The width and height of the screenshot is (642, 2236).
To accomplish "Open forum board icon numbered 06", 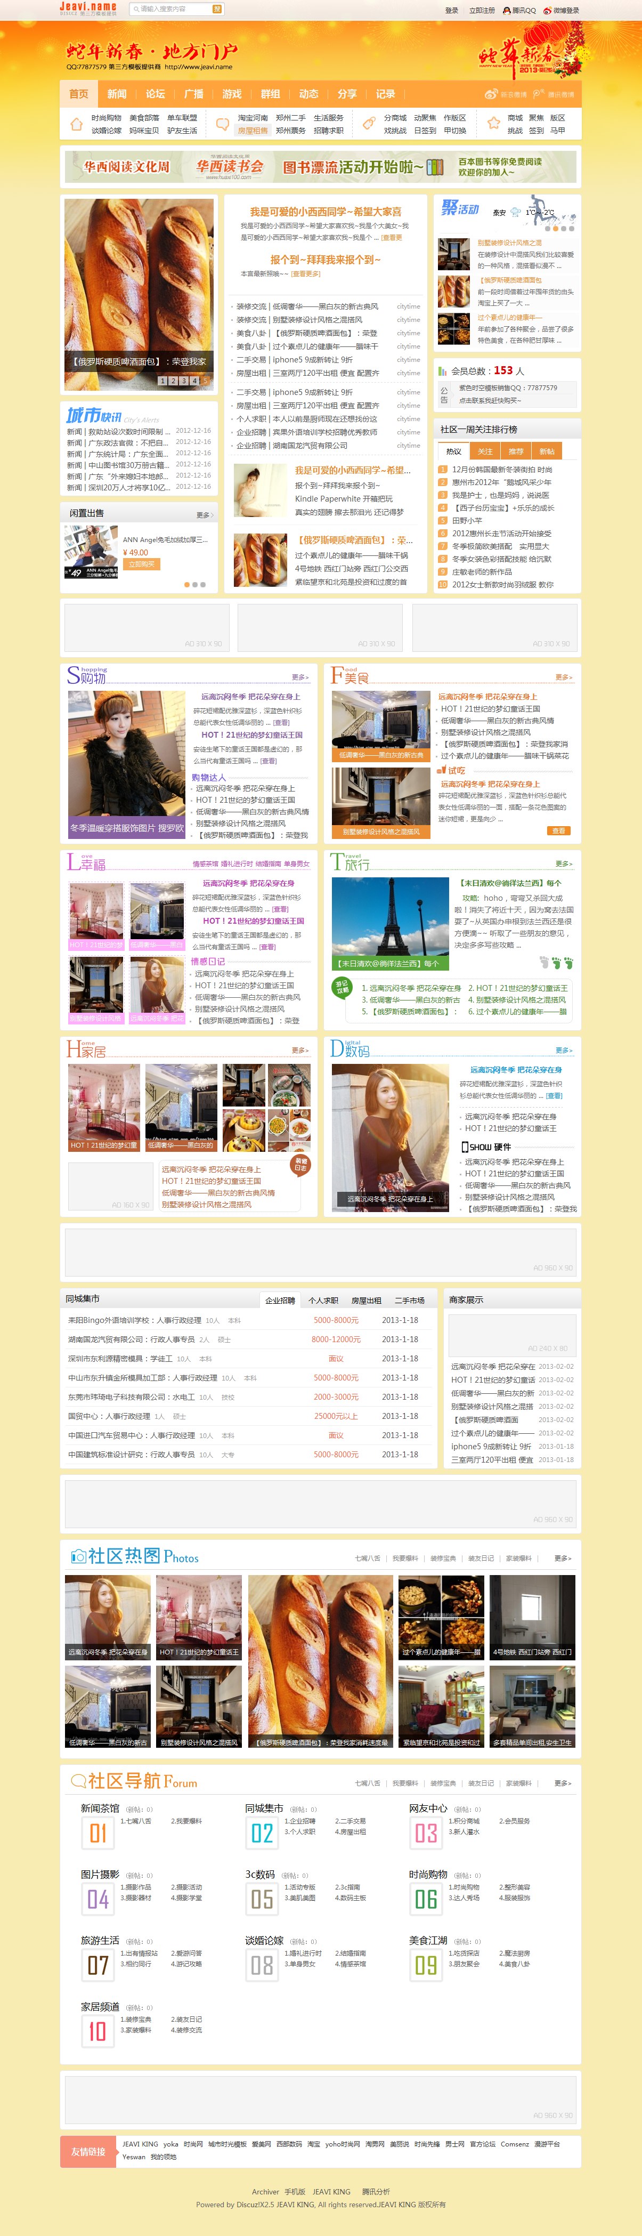I will click(426, 1899).
